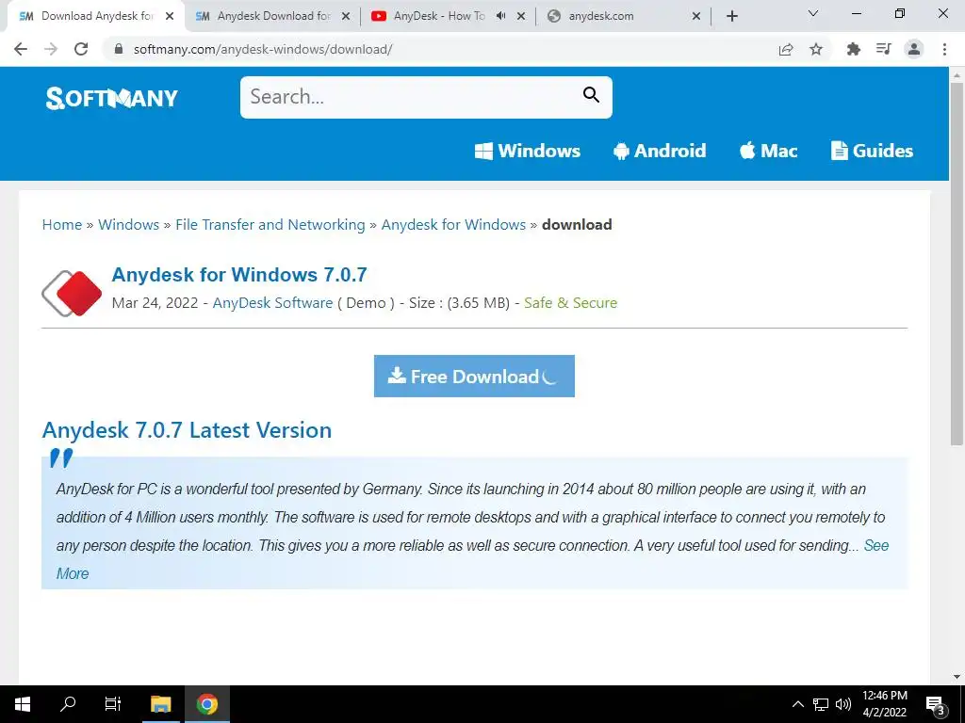Switch to Download Anydesk tab
The width and height of the screenshot is (965, 723).
[95, 16]
